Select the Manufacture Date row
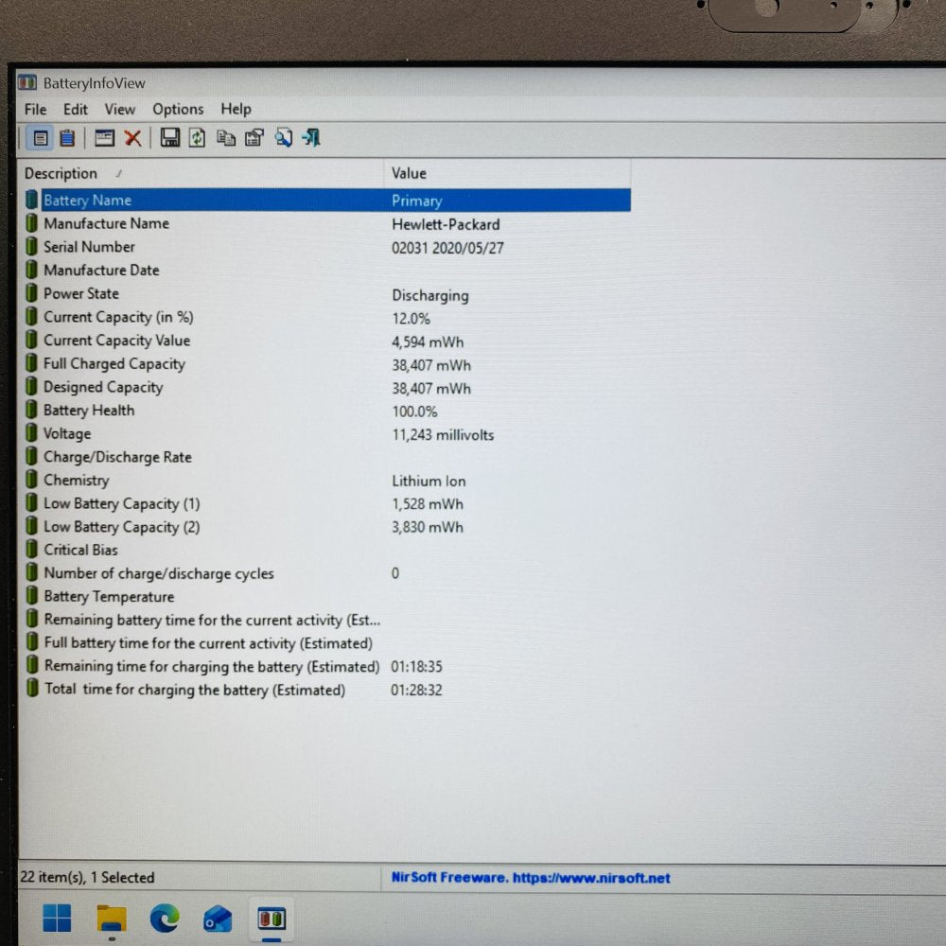The image size is (946, 946). tap(327, 271)
